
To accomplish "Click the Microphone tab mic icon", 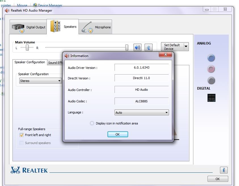I will pyautogui.click(x=87, y=28).
